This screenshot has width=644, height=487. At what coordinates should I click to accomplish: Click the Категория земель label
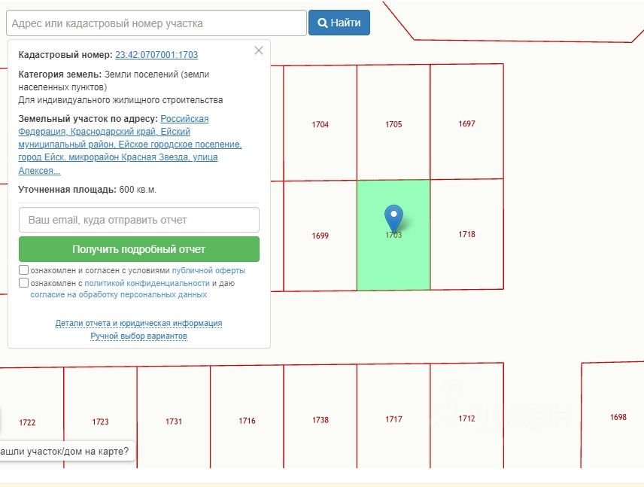coord(59,75)
